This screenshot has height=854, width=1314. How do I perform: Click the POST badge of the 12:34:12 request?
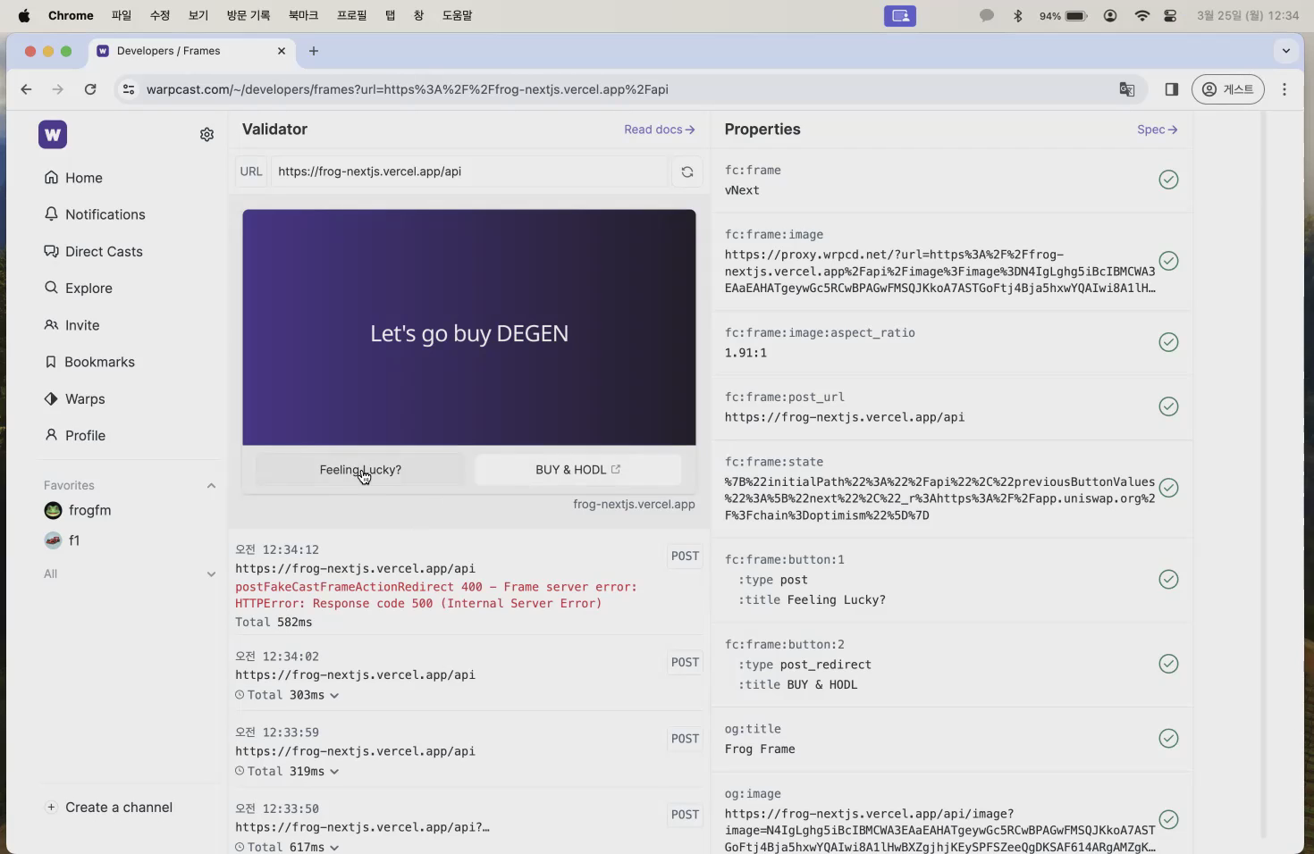pyautogui.click(x=686, y=556)
